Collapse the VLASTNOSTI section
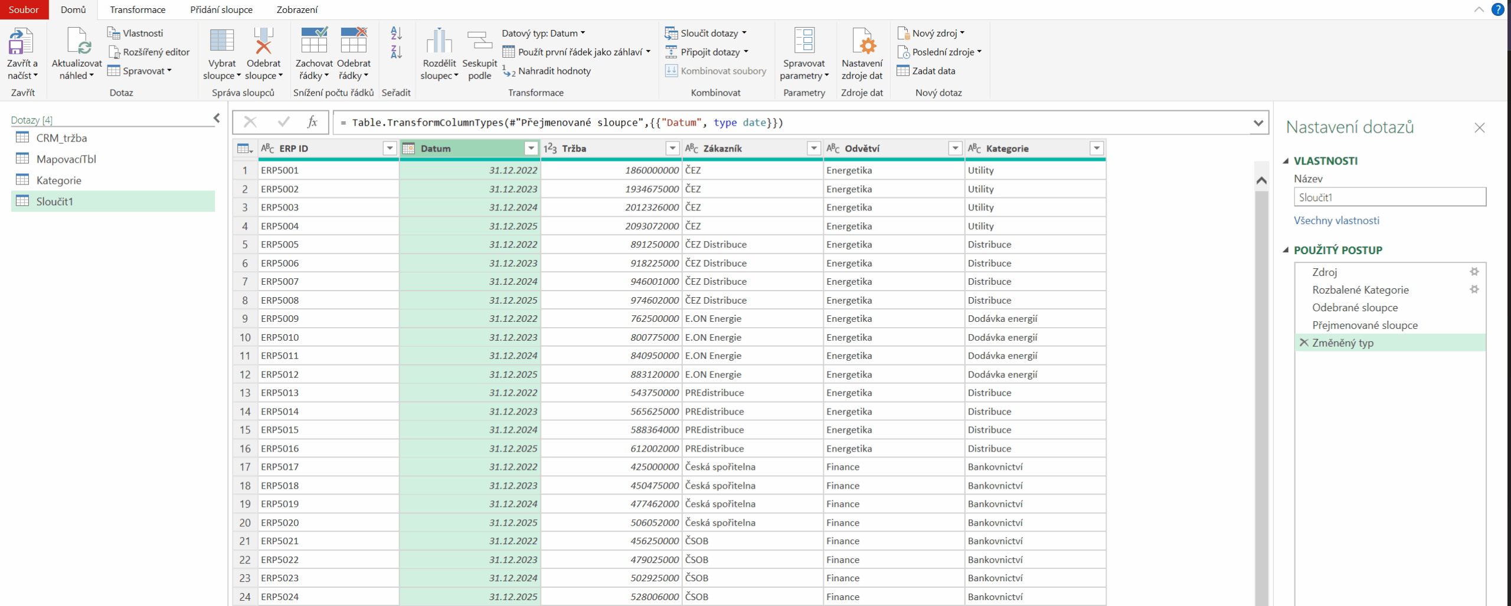 1286,161
